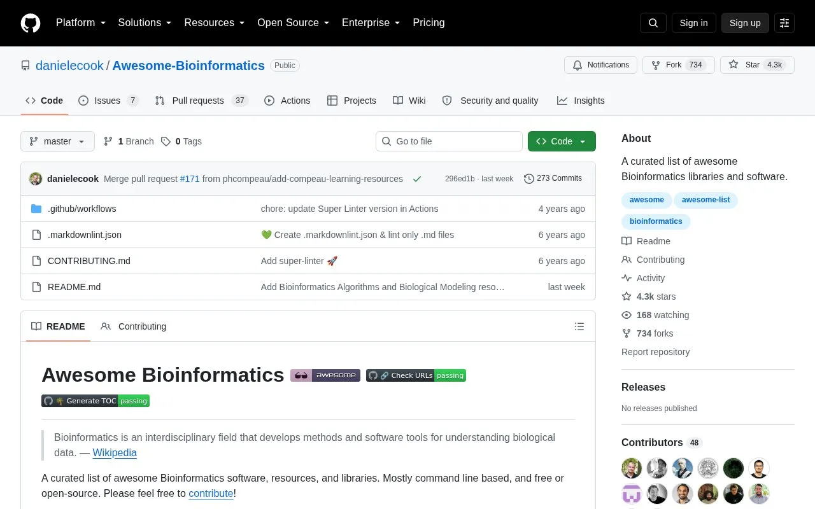Click the search magnifier icon

pyautogui.click(x=653, y=23)
